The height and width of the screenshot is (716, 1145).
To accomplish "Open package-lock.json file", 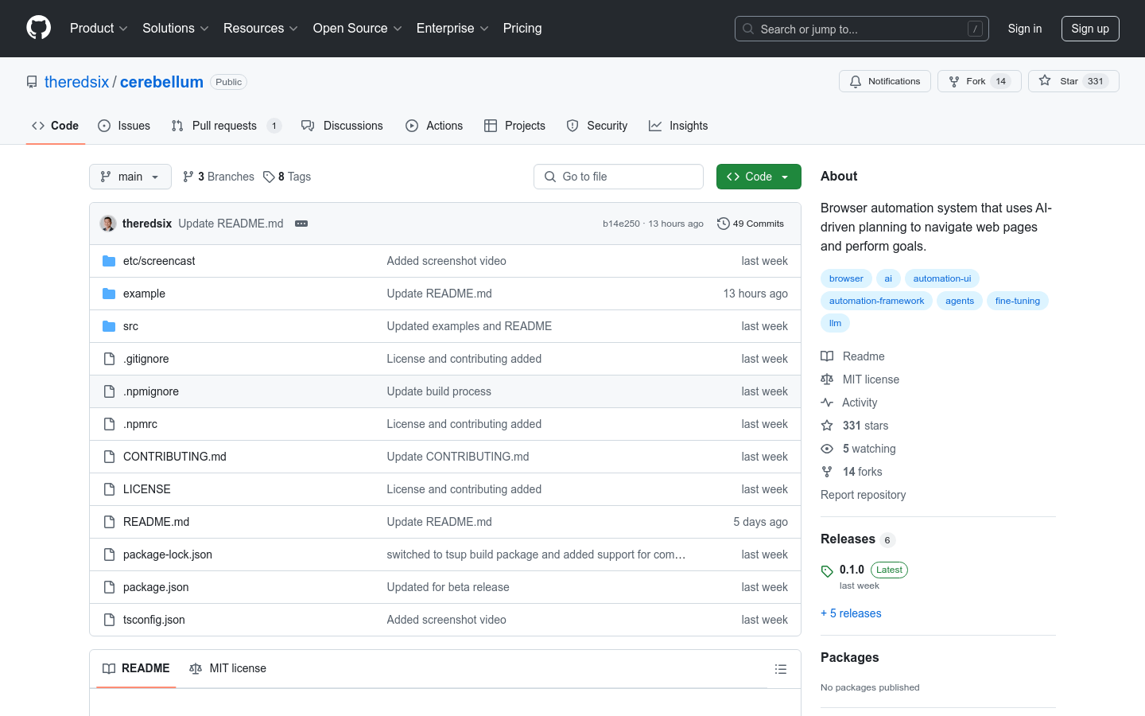I will (x=168, y=555).
